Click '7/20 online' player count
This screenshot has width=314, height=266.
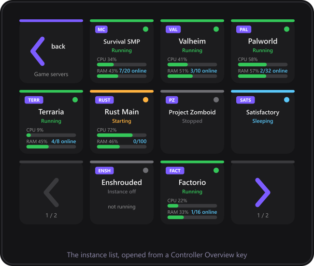(133, 71)
